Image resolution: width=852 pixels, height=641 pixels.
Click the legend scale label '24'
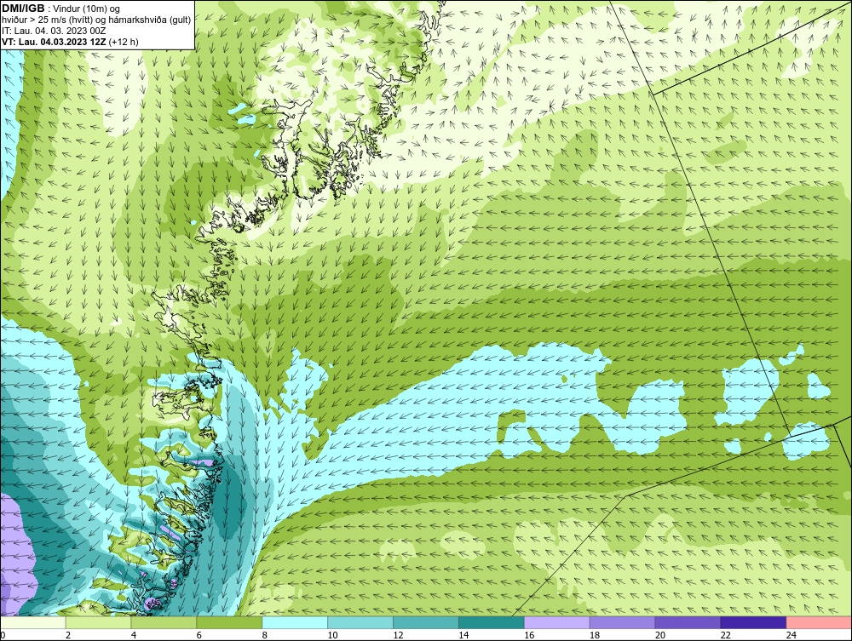(x=792, y=635)
